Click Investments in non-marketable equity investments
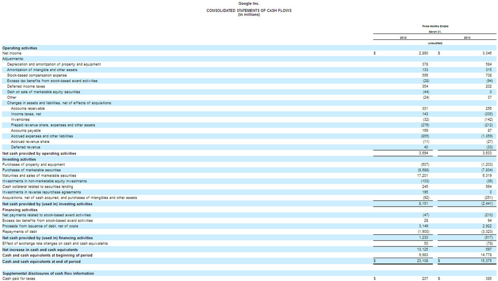Image resolution: width=498 pixels, height=281 pixels. coord(44,181)
